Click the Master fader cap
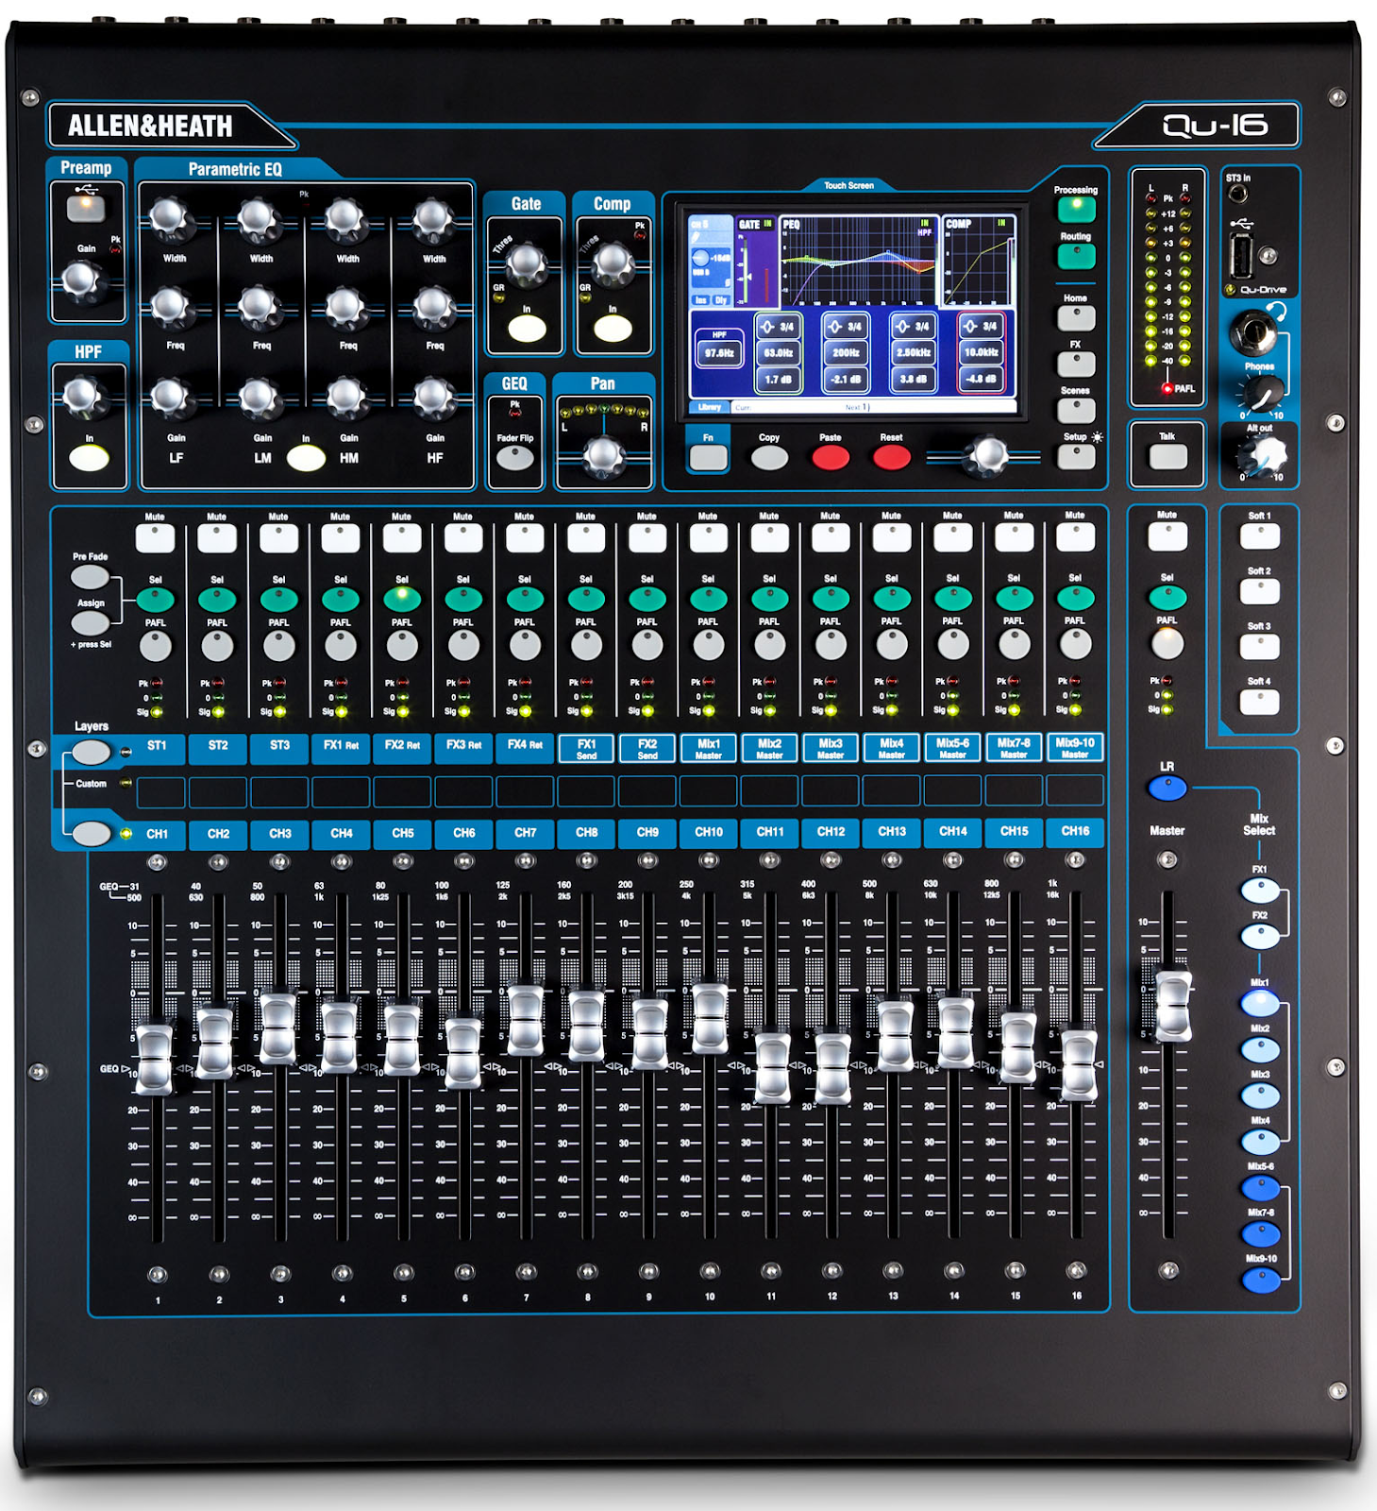This screenshot has height=1511, width=1377. [x=1173, y=1006]
